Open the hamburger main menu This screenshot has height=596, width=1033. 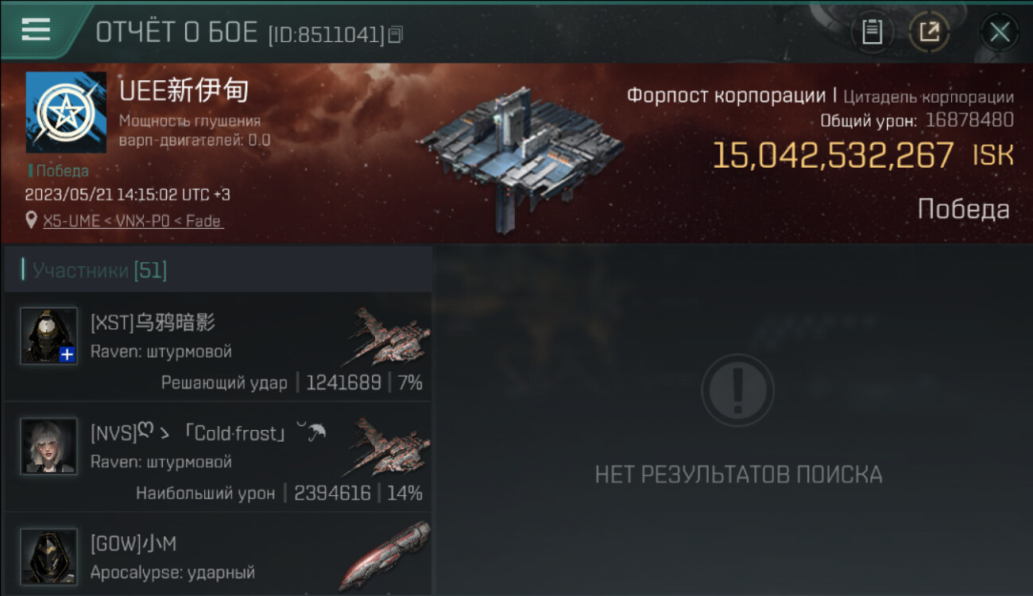point(36,30)
